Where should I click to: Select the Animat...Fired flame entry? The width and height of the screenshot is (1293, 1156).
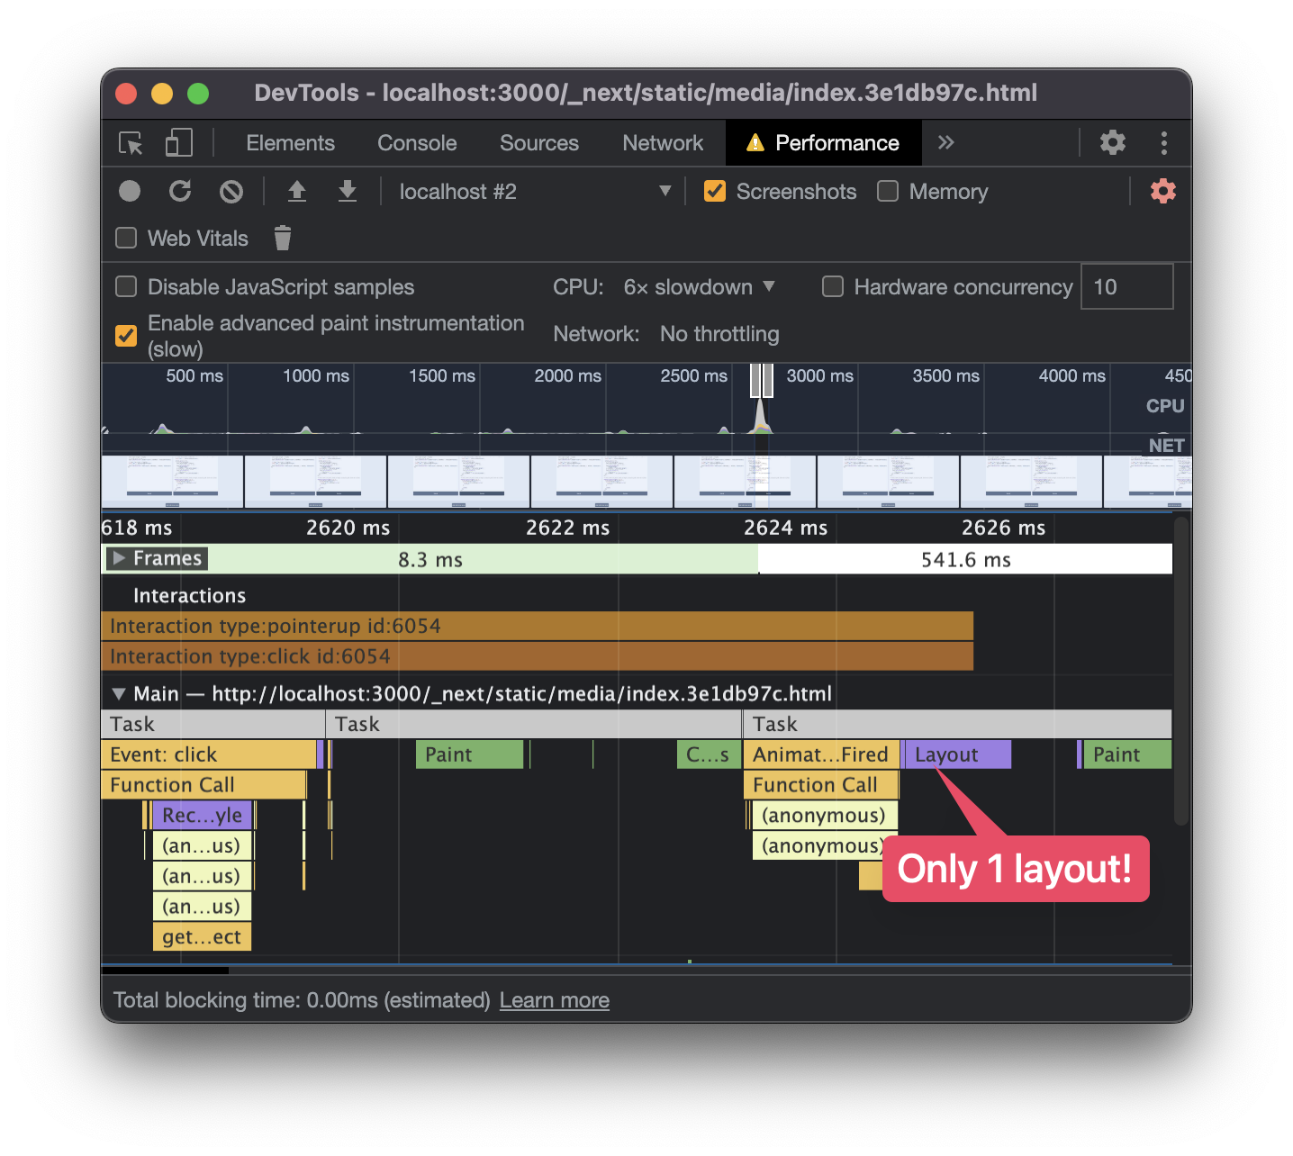point(821,754)
